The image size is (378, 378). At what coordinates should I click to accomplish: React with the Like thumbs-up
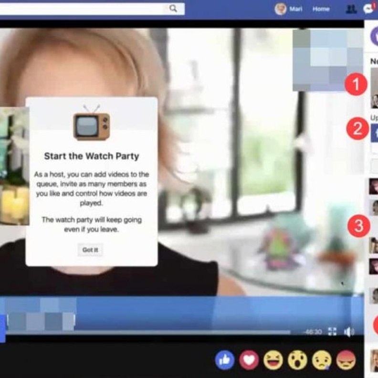click(225, 360)
